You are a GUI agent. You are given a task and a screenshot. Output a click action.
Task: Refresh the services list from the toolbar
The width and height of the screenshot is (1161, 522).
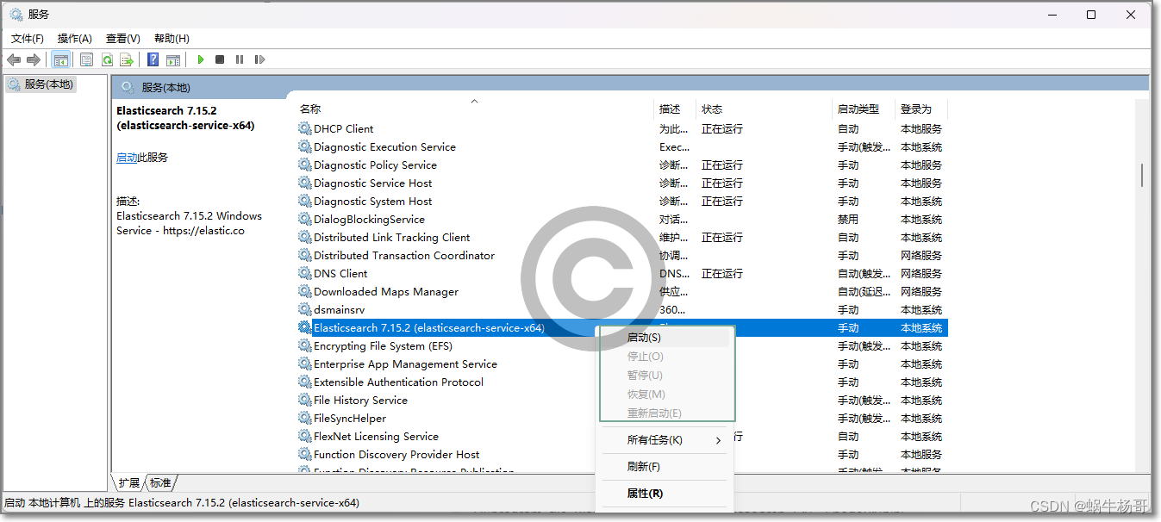point(106,59)
